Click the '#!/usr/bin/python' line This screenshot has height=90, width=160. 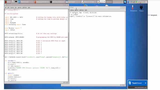pos(11,14)
